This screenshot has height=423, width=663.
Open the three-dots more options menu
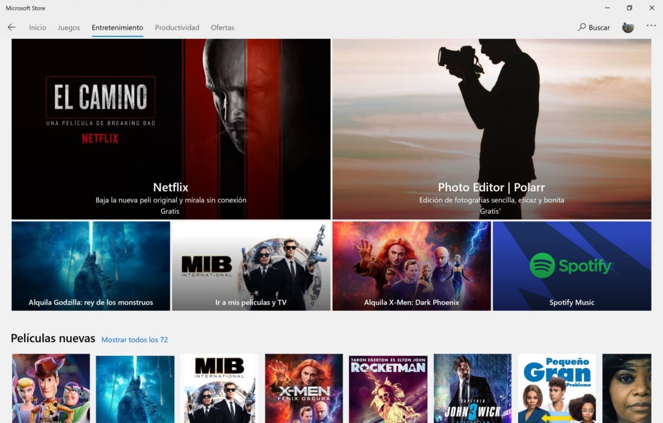coord(651,27)
